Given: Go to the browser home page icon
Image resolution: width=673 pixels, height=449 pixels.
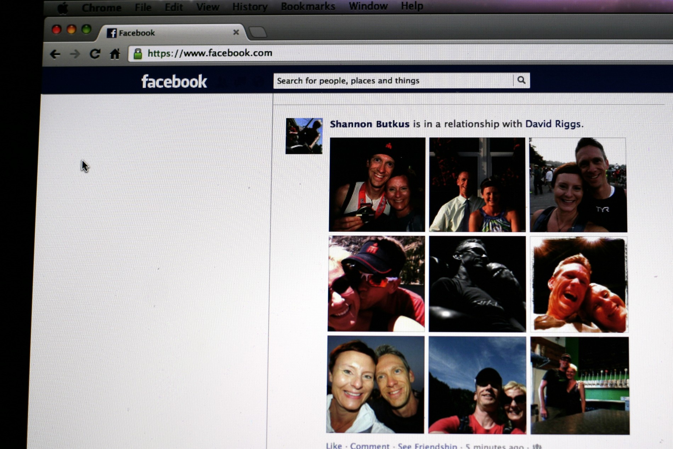Looking at the screenshot, I should (115, 54).
